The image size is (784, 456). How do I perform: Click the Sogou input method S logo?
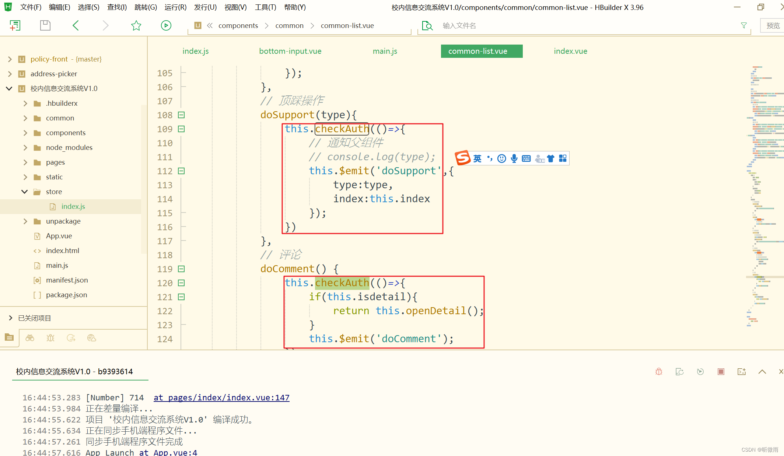pos(463,158)
